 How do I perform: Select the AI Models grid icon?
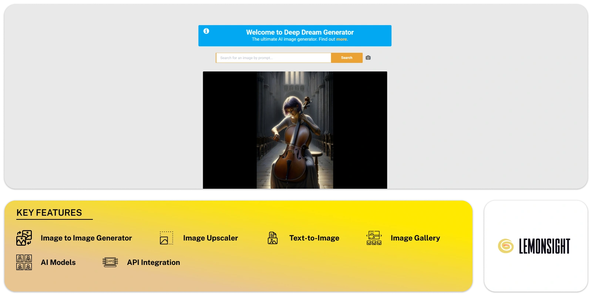point(24,262)
